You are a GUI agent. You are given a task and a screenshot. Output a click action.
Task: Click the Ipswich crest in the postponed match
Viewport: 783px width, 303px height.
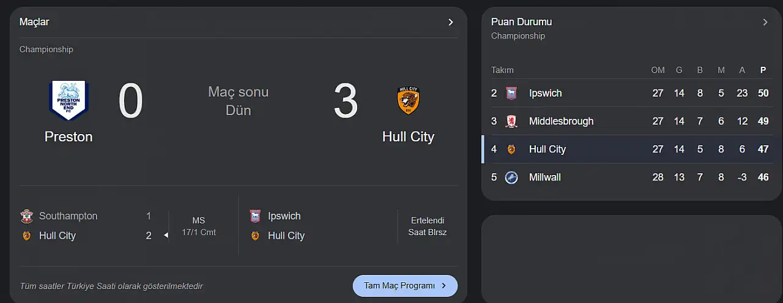point(255,216)
